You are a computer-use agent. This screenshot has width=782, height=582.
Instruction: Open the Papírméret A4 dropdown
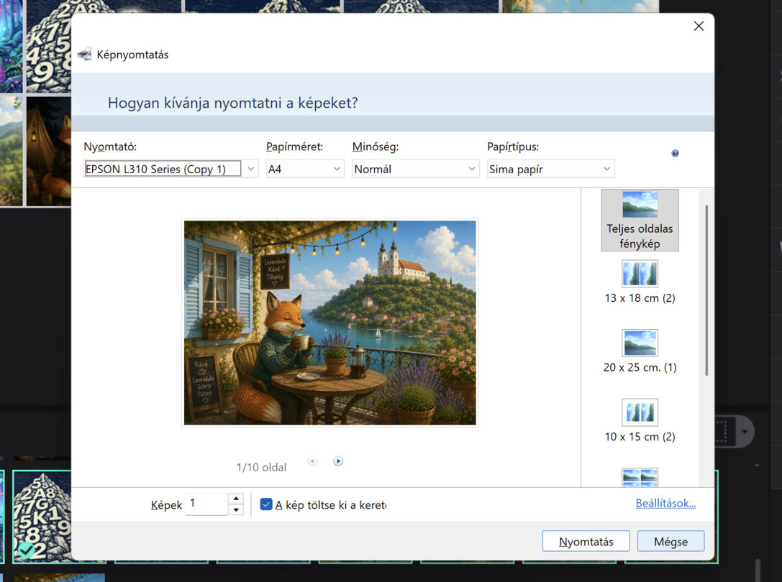(x=305, y=169)
